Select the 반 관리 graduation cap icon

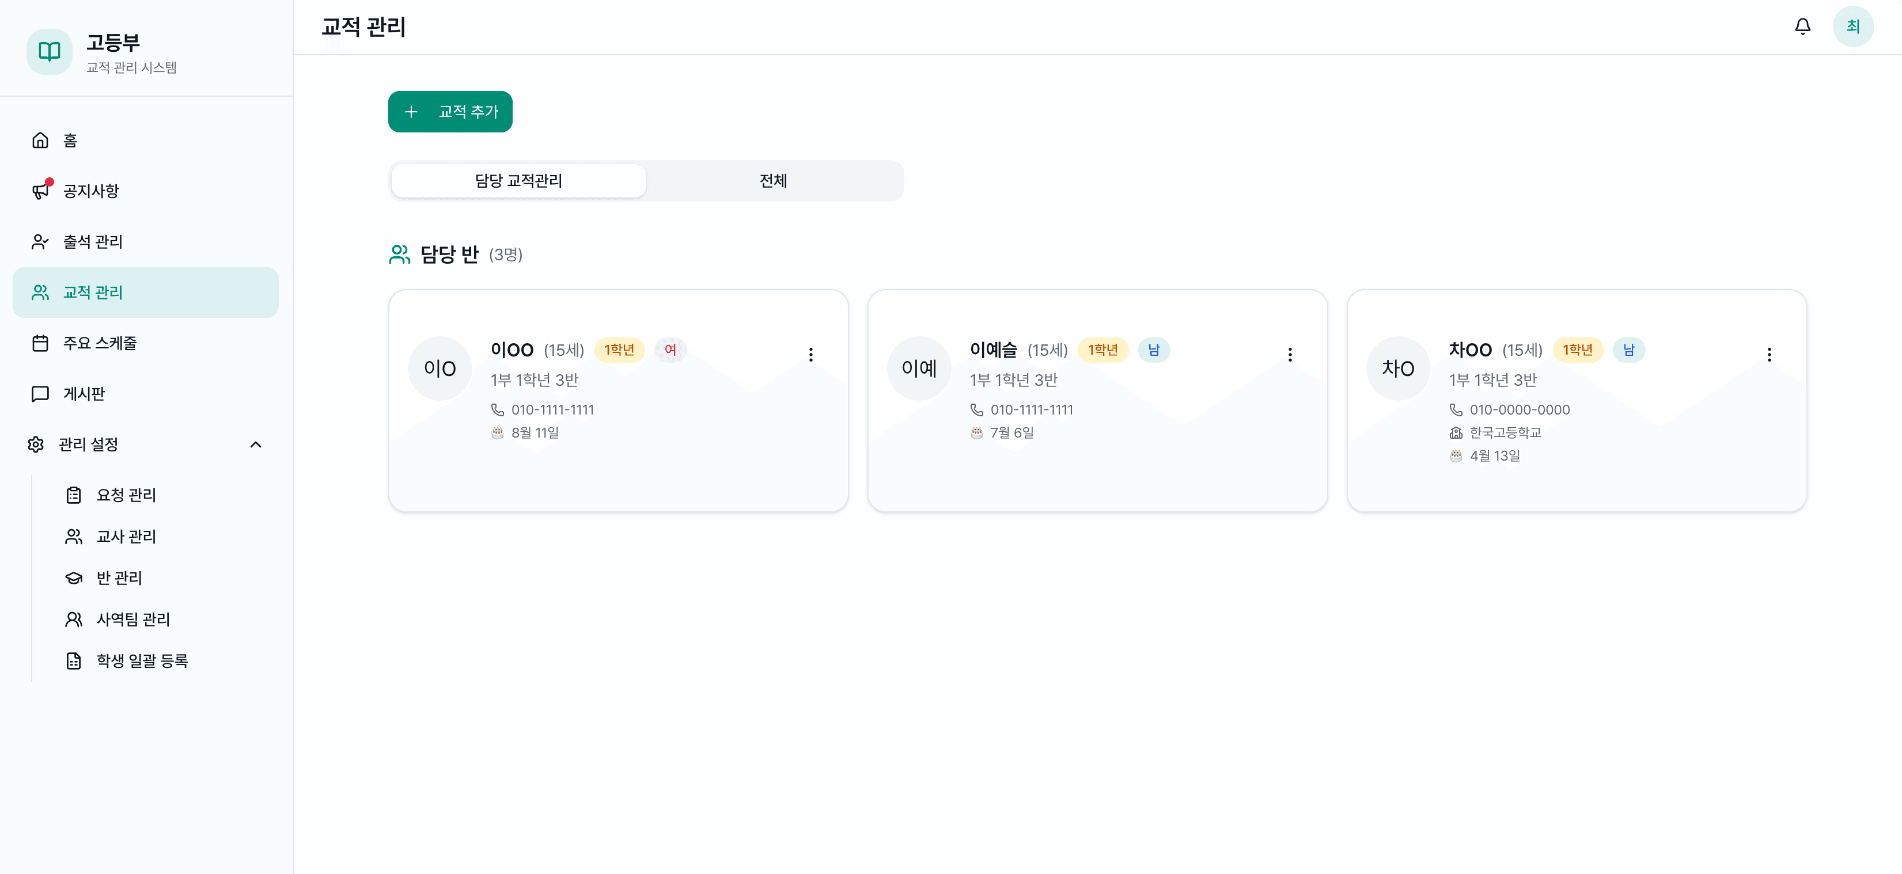click(x=73, y=579)
